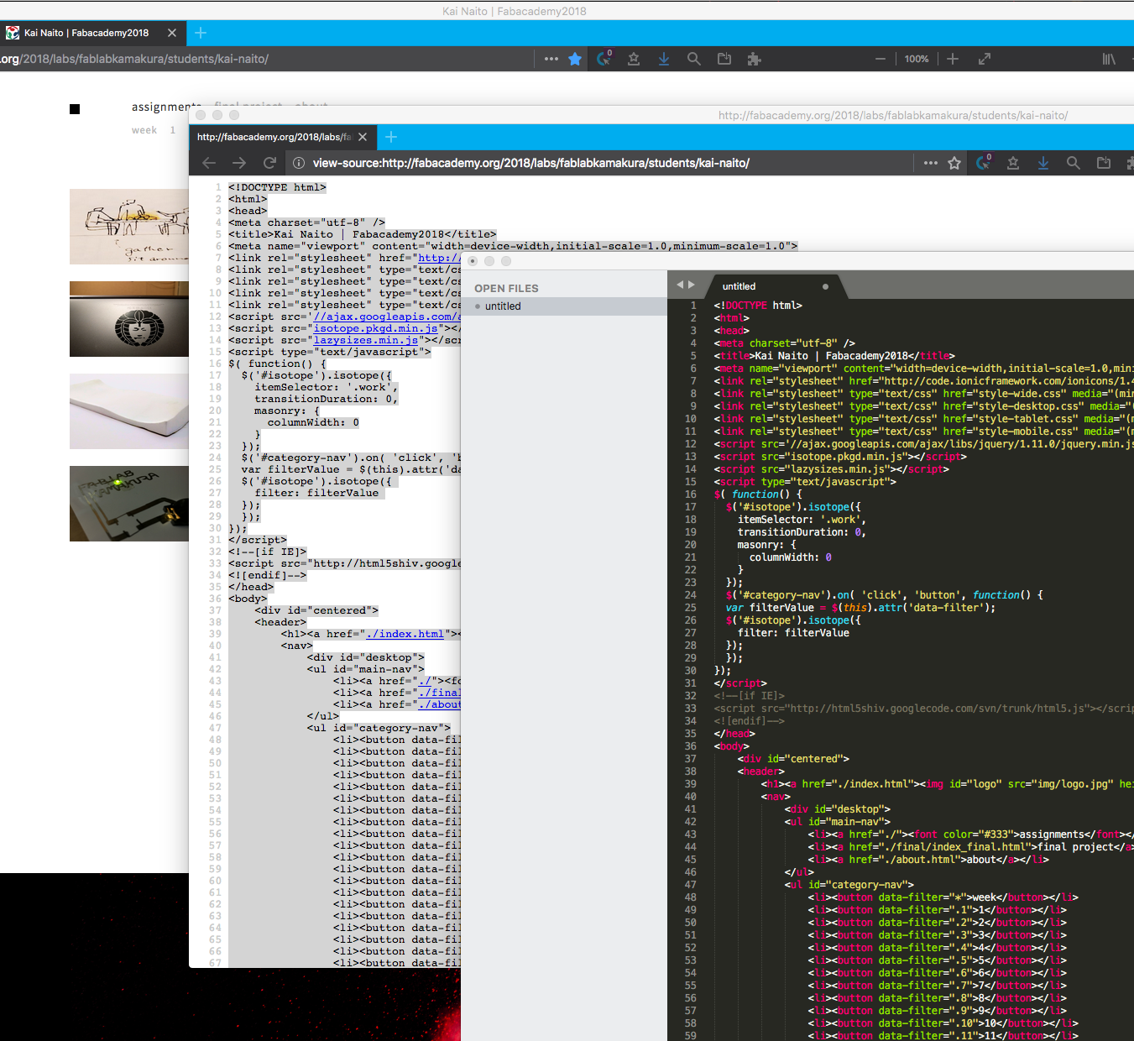The width and height of the screenshot is (1134, 1041).
Task: Open ./index.html link in source
Action: pos(405,634)
